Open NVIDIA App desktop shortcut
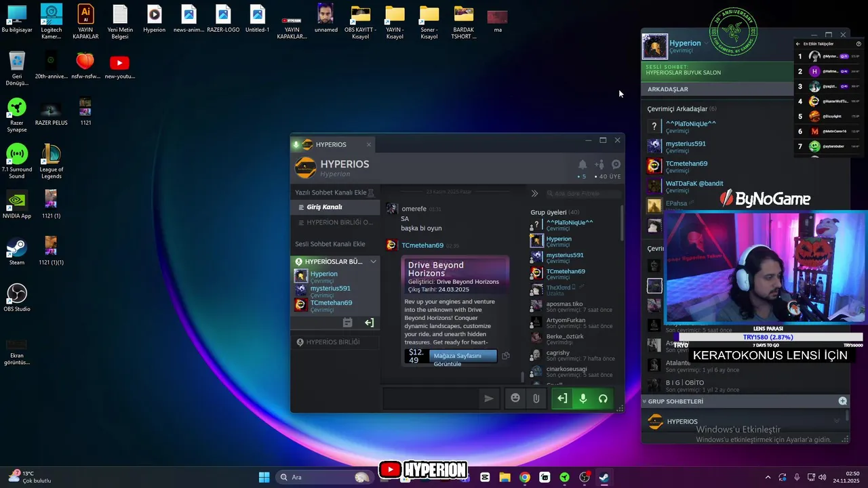Screen dimensions: 868x488 [x=17, y=204]
